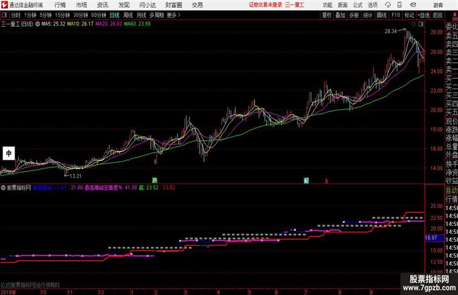Click the 13.21 low price label
Image resolution: width=458 pixels, height=295 pixels.
[75, 176]
